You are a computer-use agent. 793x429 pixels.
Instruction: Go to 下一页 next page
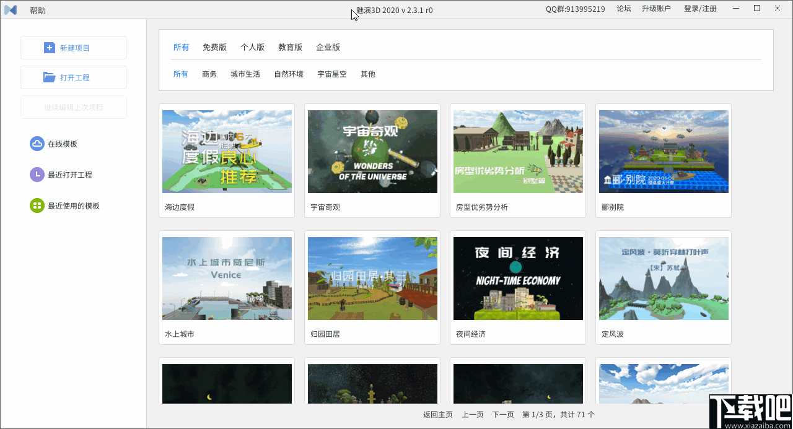[x=503, y=415]
